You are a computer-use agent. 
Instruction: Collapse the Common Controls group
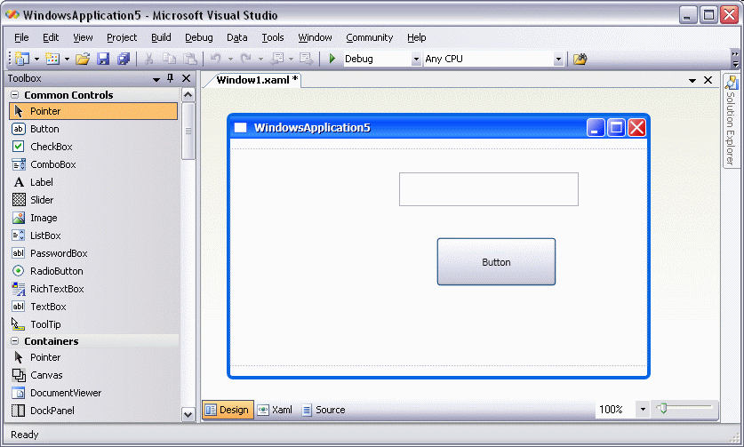click(15, 95)
